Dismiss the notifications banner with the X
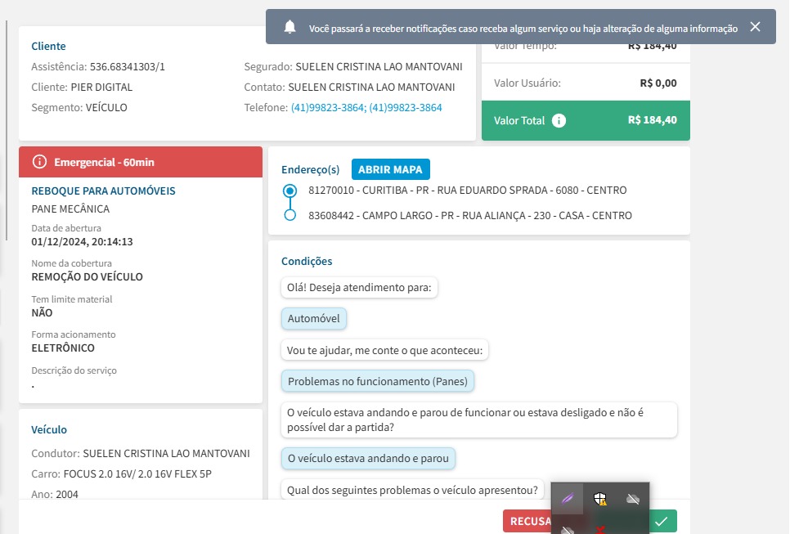The image size is (790, 534). pos(755,27)
